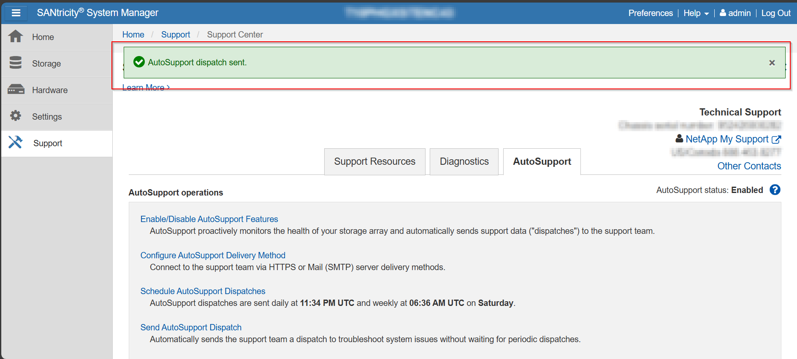
Task: Open Preferences in the top bar
Action: (x=650, y=13)
